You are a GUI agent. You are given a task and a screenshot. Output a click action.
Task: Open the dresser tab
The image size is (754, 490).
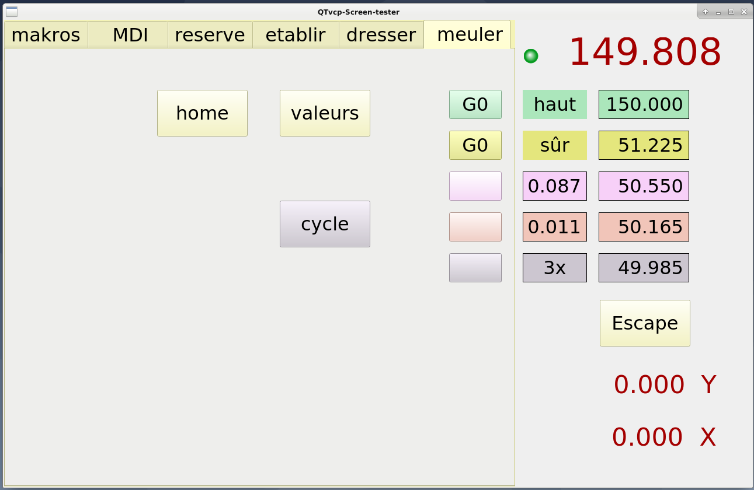381,35
